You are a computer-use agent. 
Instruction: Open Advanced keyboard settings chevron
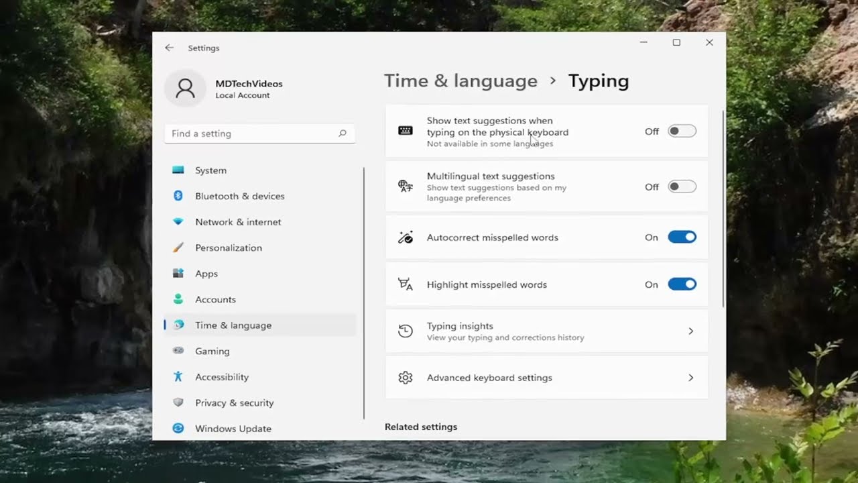tap(690, 378)
